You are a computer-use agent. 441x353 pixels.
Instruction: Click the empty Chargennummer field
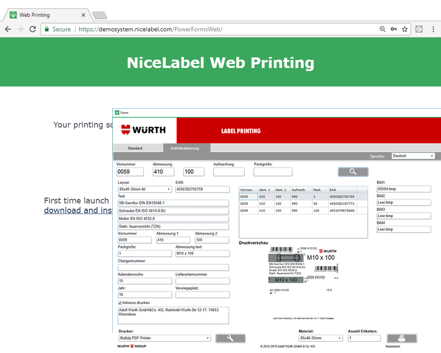point(173,267)
